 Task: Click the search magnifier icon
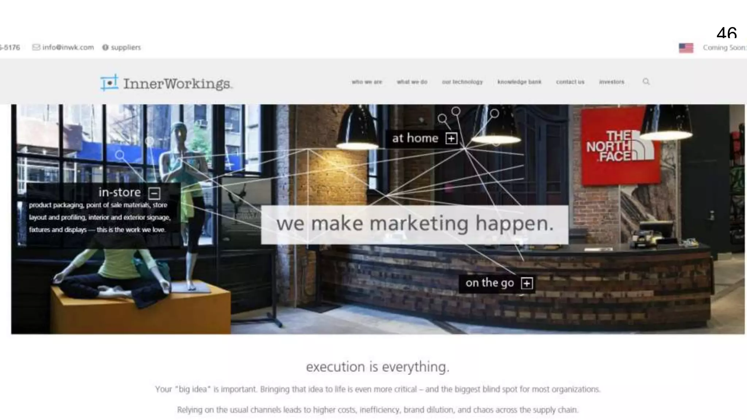(646, 82)
